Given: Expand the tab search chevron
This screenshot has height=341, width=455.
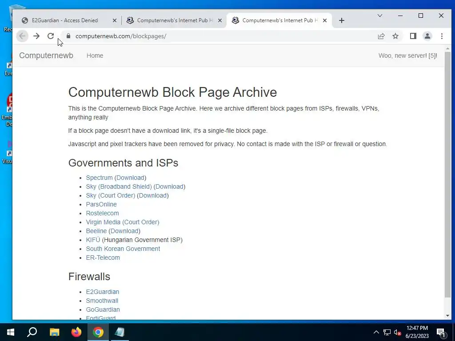Looking at the screenshot, I should coord(379,16).
